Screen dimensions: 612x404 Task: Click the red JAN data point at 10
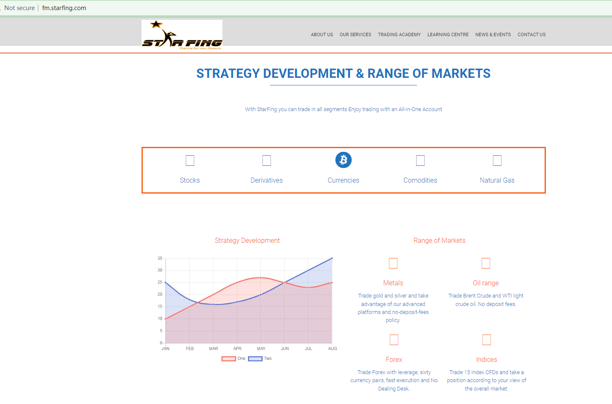(x=166, y=319)
